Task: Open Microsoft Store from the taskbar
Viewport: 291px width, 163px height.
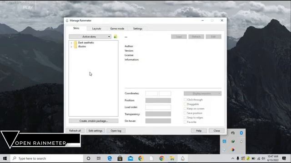Action: coord(120,158)
